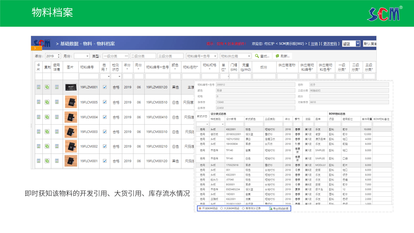
Task: Click the SCM logo in app header
Action: click(x=42, y=43)
